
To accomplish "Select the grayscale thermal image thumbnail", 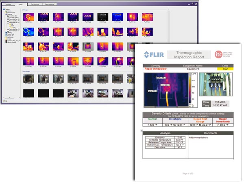I will [103, 17].
